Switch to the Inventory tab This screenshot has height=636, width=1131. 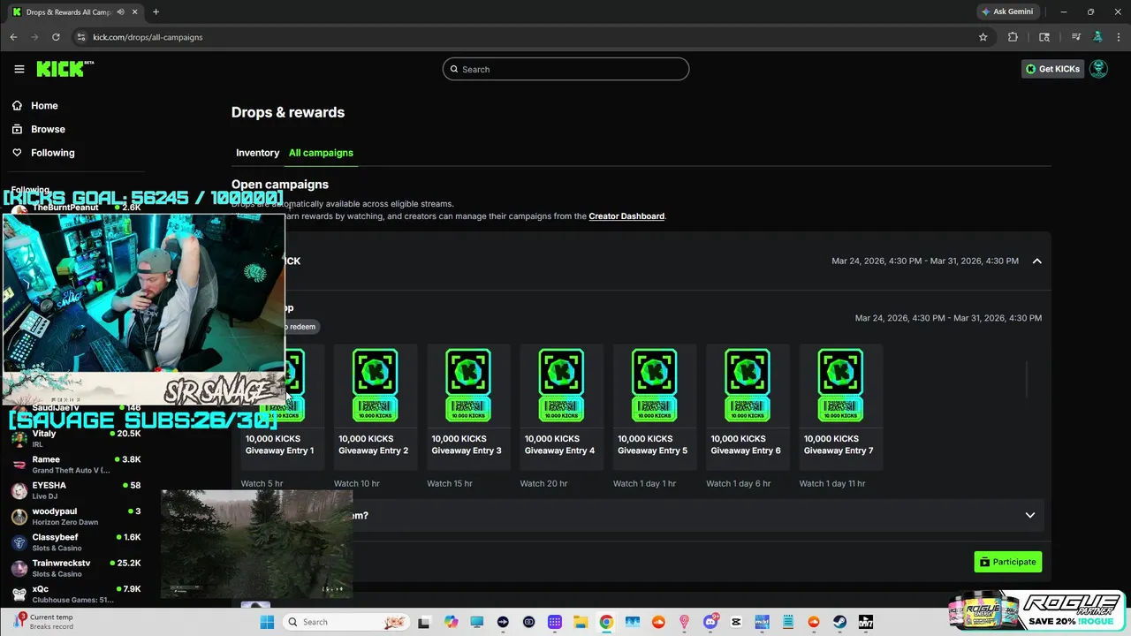click(x=257, y=153)
